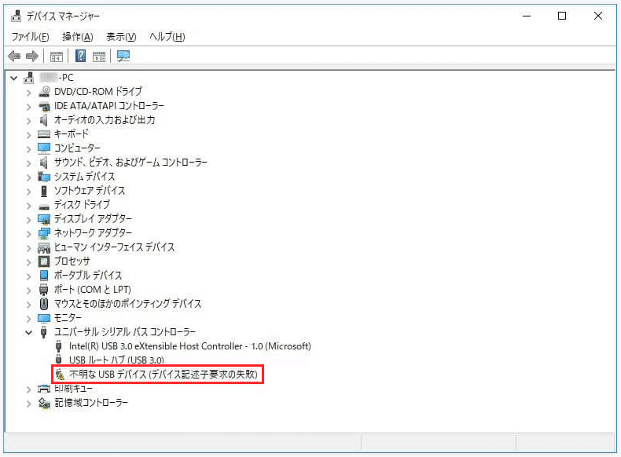Expand the ネットワーク アダプター node
Image resolution: width=621 pixels, height=457 pixels.
[28, 234]
